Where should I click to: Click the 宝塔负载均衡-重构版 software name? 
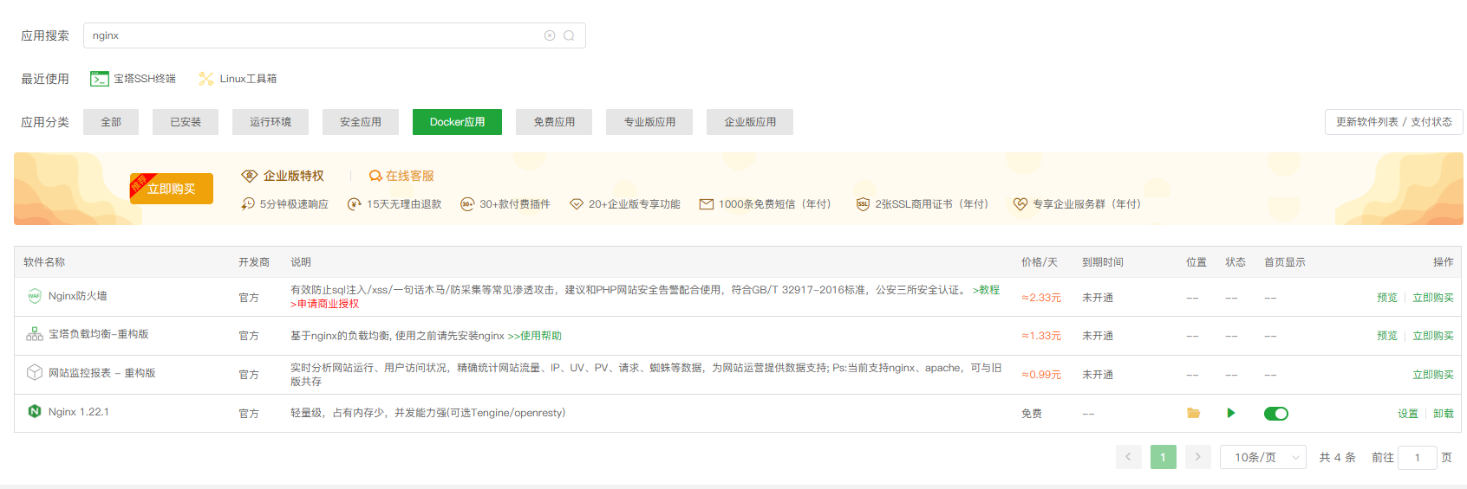point(99,334)
